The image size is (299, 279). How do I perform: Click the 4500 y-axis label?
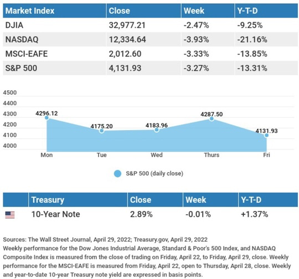(10, 92)
